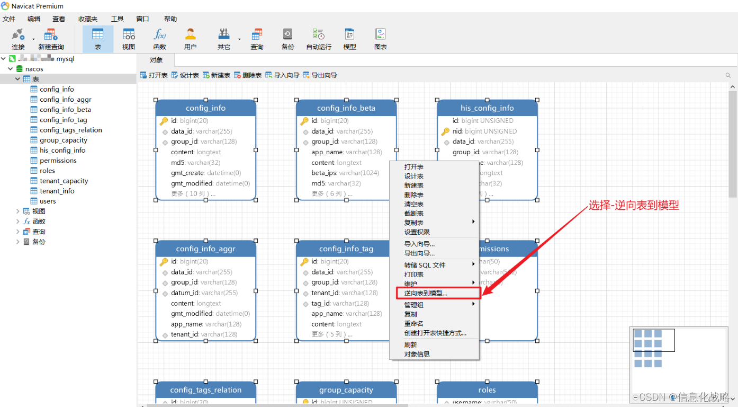
Task: Select config_tags_relation in the tree
Action: (71, 130)
